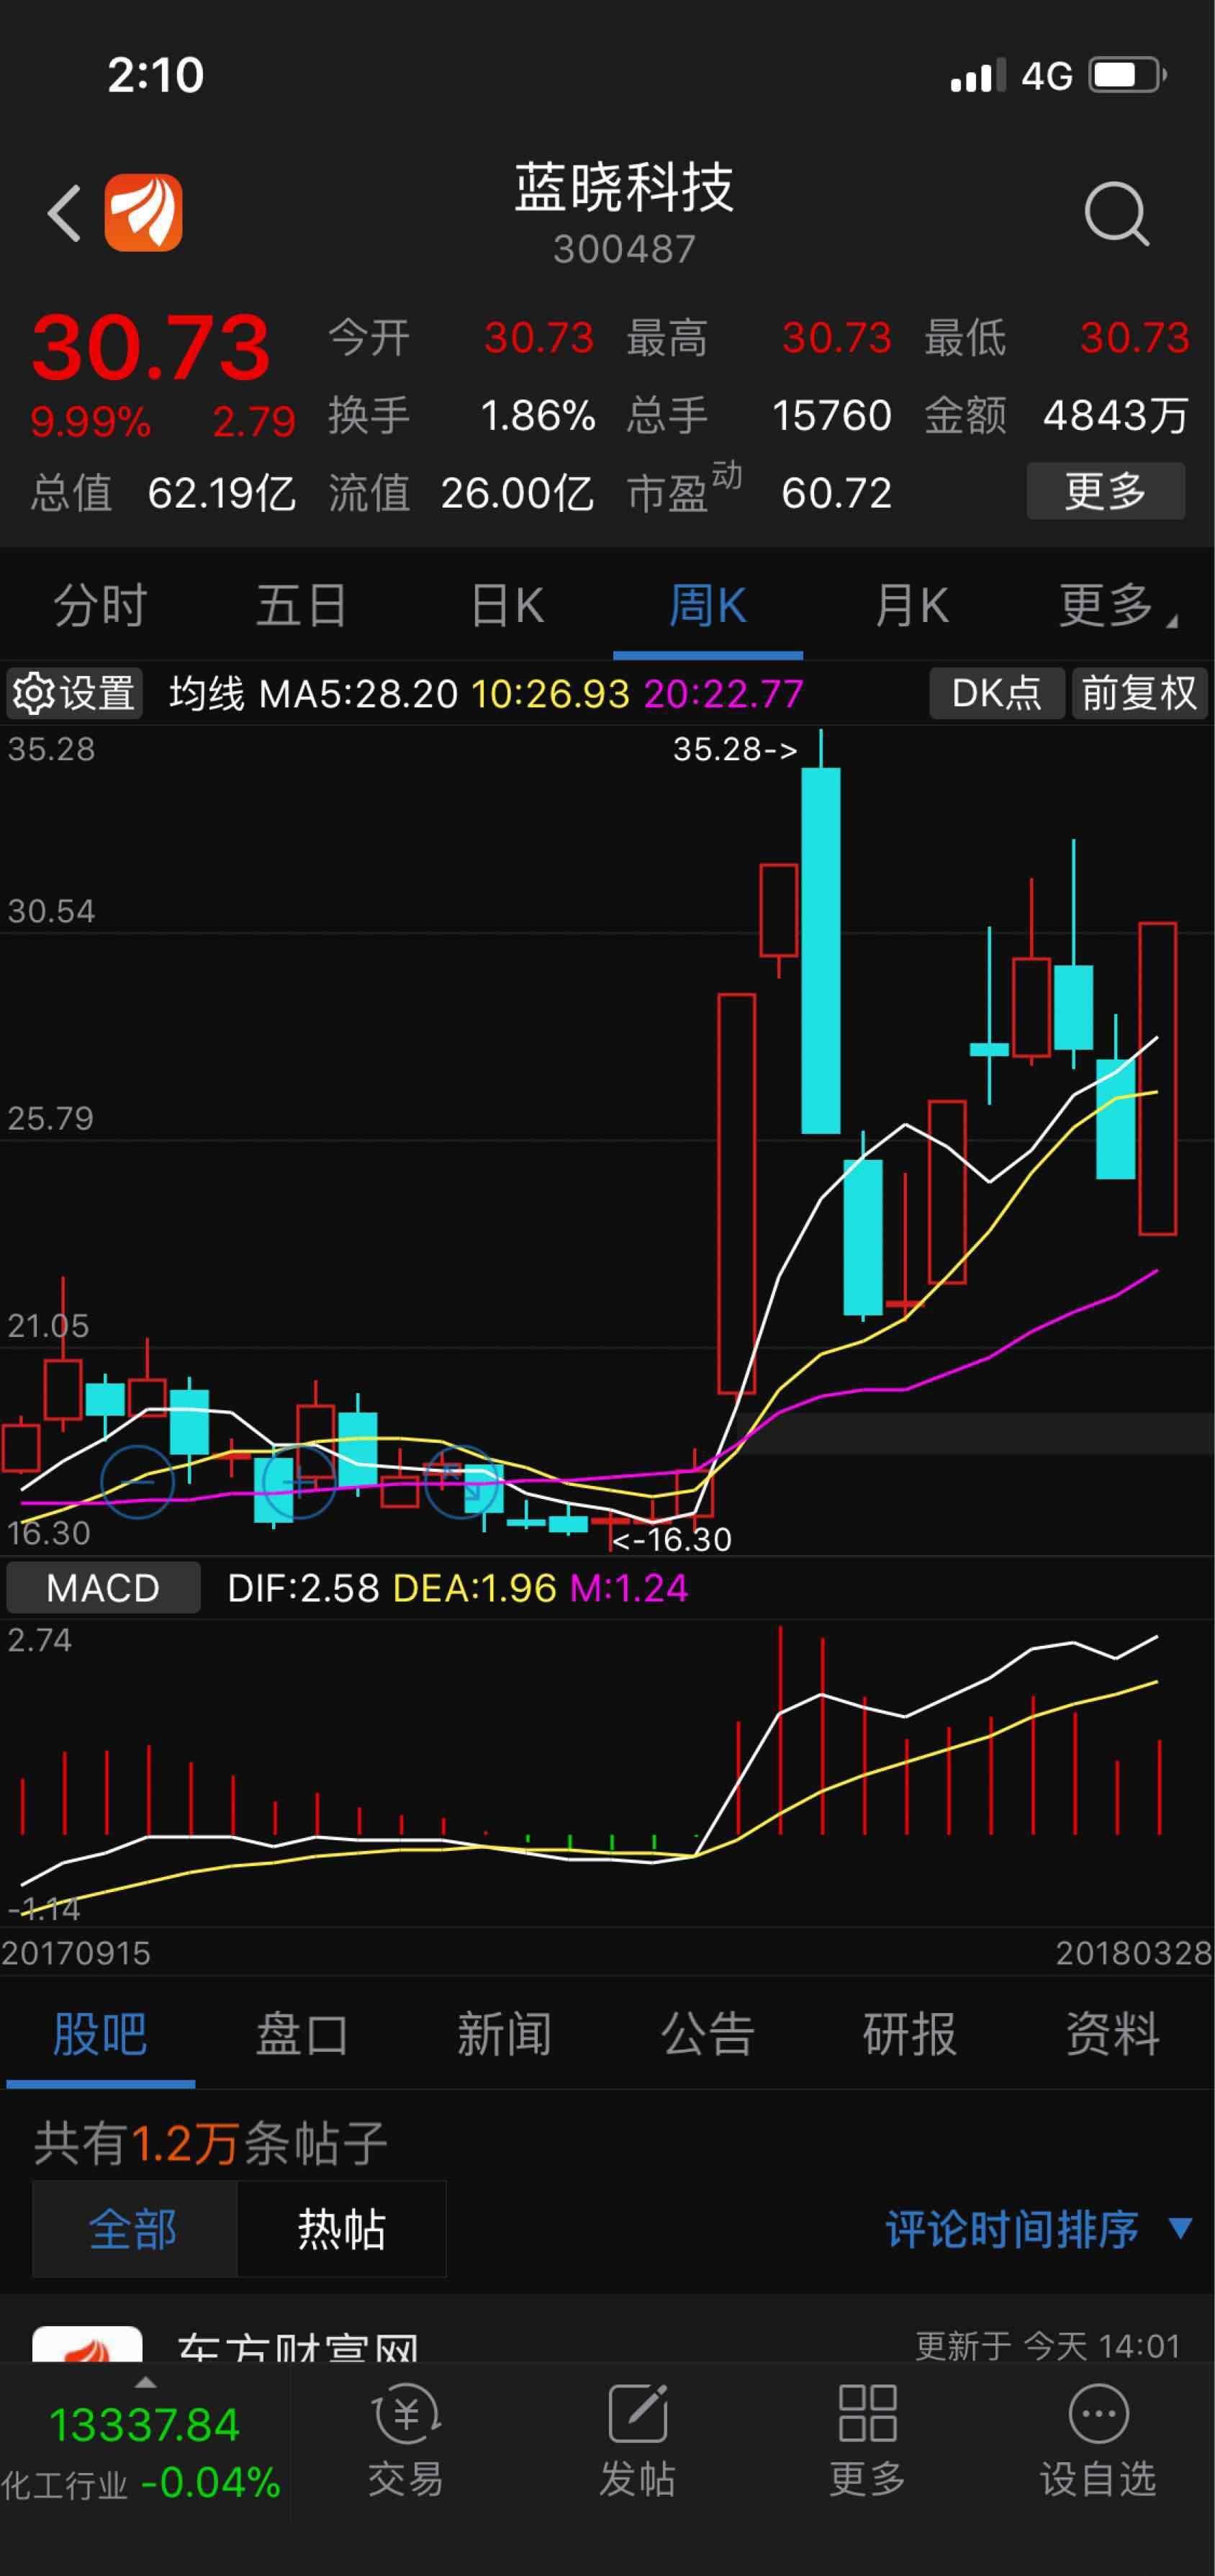Open the 资料 tab
This screenshot has width=1215, height=2576.
tap(1112, 2035)
